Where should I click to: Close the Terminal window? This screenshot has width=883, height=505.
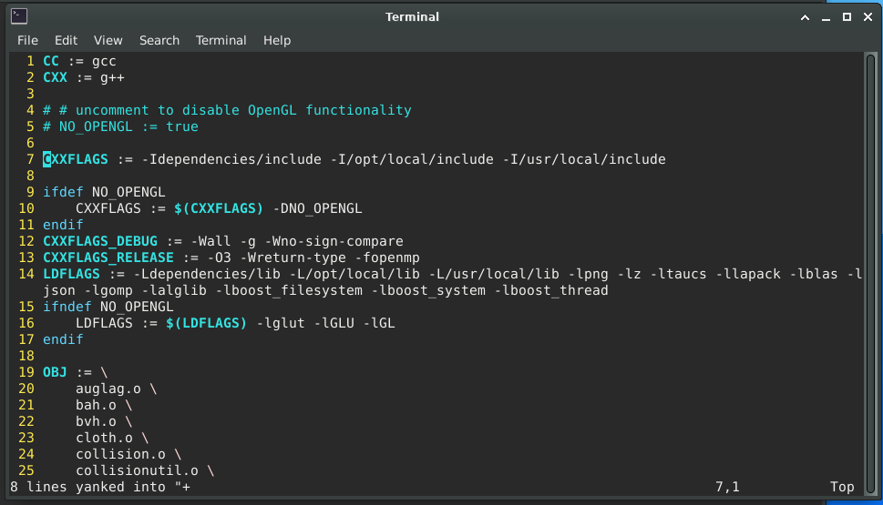tap(867, 16)
